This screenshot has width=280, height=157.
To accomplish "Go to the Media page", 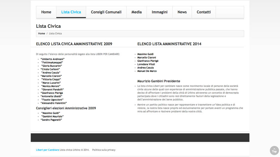I will (x=137, y=12).
